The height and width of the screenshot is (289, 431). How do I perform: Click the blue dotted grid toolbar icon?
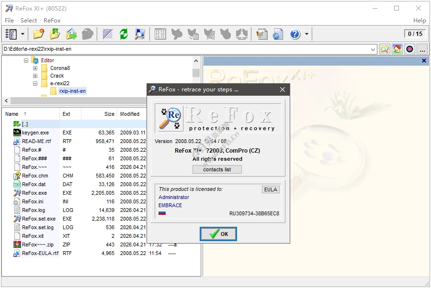(108, 34)
